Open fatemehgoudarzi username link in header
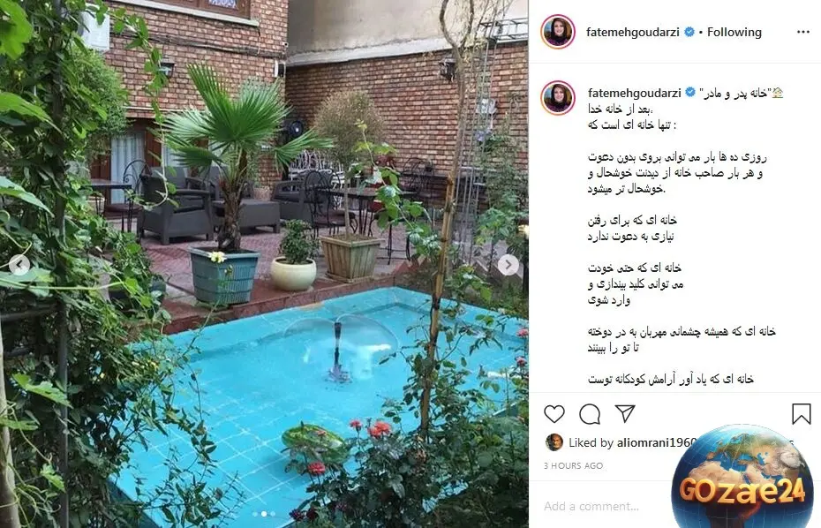This screenshot has height=528, width=821. (632, 32)
